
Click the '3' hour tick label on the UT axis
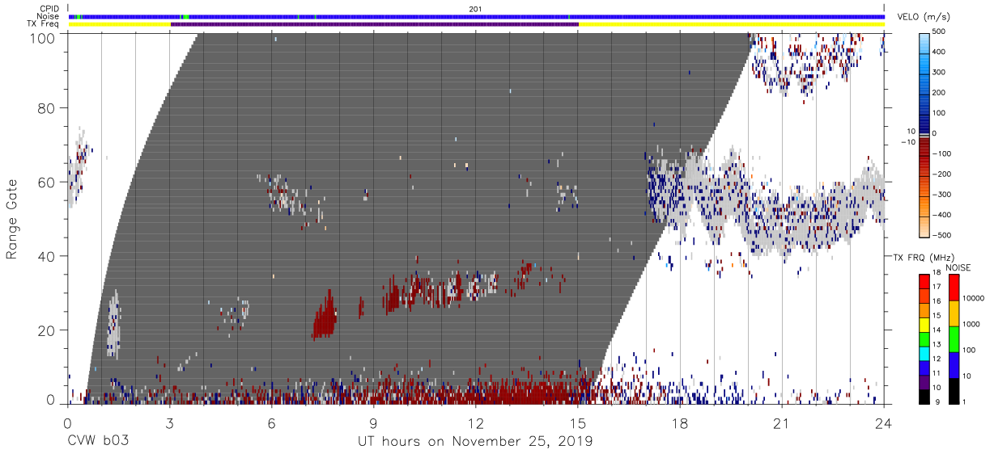tap(169, 422)
